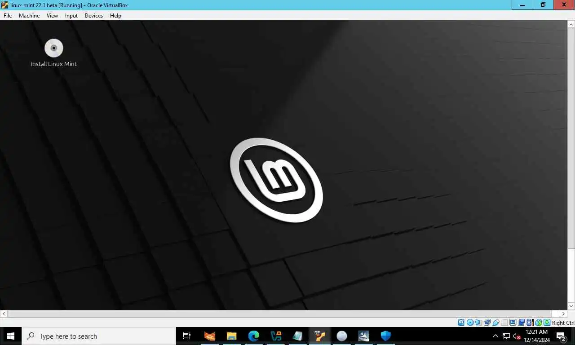Click the vertical scrollbar up arrow
The height and width of the screenshot is (345, 575).
pyautogui.click(x=571, y=24)
